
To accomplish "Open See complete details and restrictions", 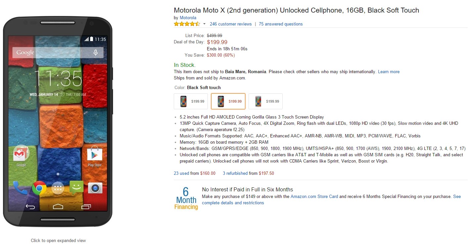I will (233, 203).
